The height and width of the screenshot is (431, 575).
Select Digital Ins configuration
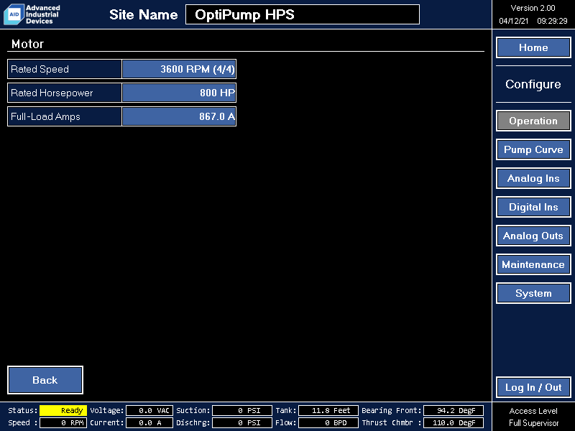tap(533, 207)
